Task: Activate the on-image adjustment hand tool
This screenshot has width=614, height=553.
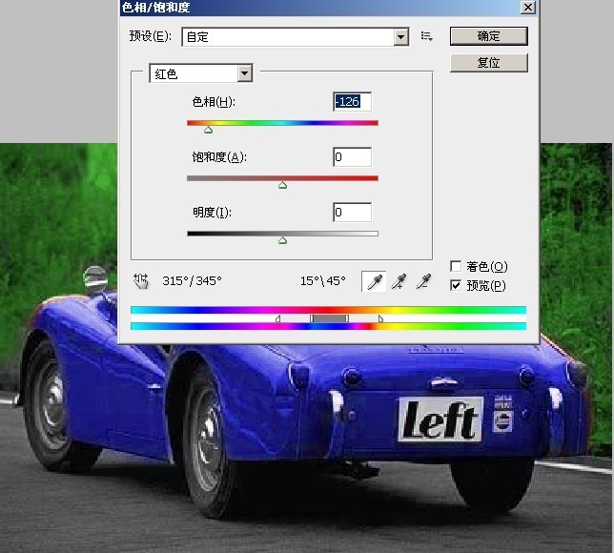Action: [x=141, y=281]
